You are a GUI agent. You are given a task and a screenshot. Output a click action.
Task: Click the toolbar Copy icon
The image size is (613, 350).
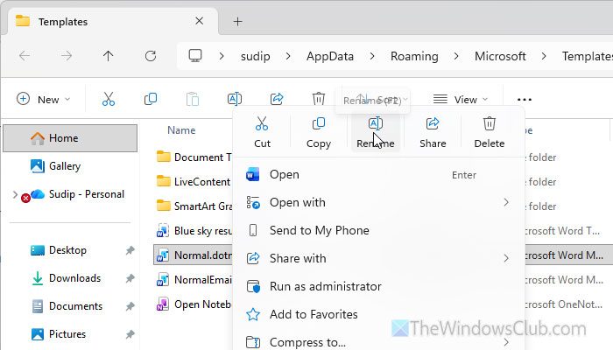151,99
